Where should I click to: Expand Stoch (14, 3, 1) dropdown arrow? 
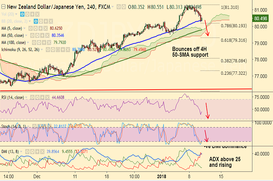coord(28,126)
